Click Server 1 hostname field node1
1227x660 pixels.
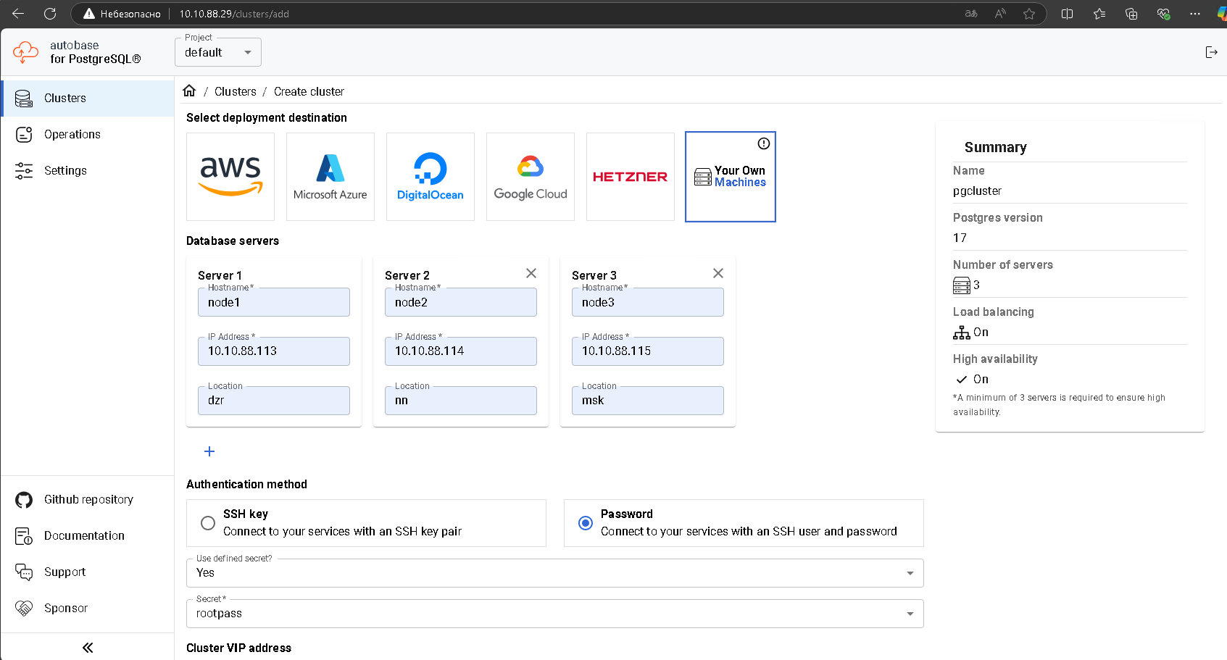click(x=274, y=302)
